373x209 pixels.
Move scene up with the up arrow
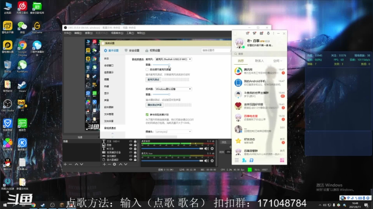point(76,165)
